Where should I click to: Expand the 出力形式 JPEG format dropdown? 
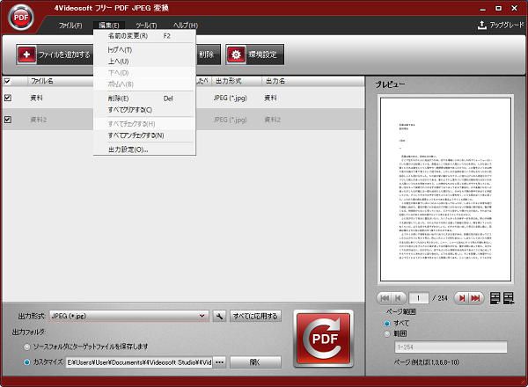(x=202, y=316)
